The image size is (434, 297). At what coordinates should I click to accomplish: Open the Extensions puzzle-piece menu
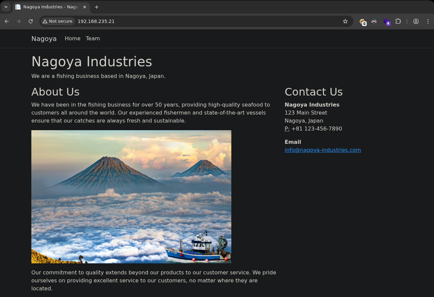(398, 21)
